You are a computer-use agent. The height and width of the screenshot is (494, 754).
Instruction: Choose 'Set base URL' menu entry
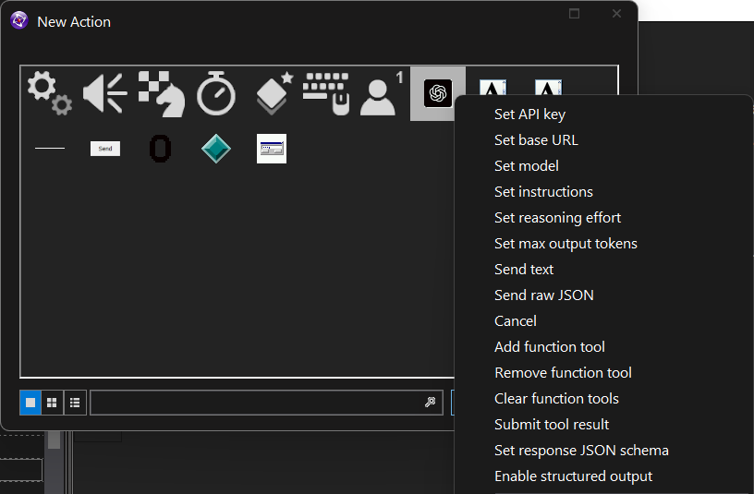pyautogui.click(x=536, y=139)
